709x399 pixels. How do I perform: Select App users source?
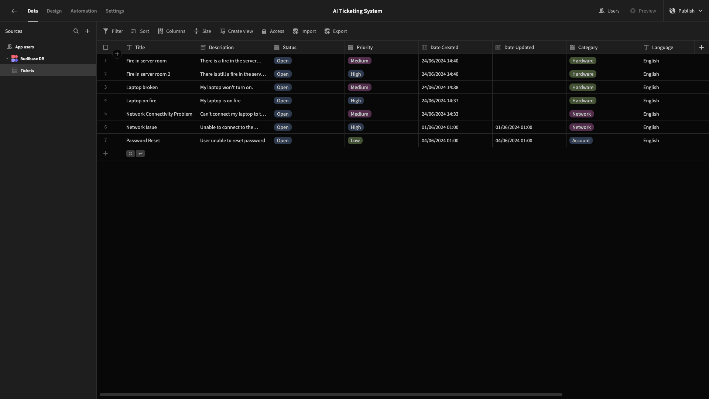tap(48, 47)
